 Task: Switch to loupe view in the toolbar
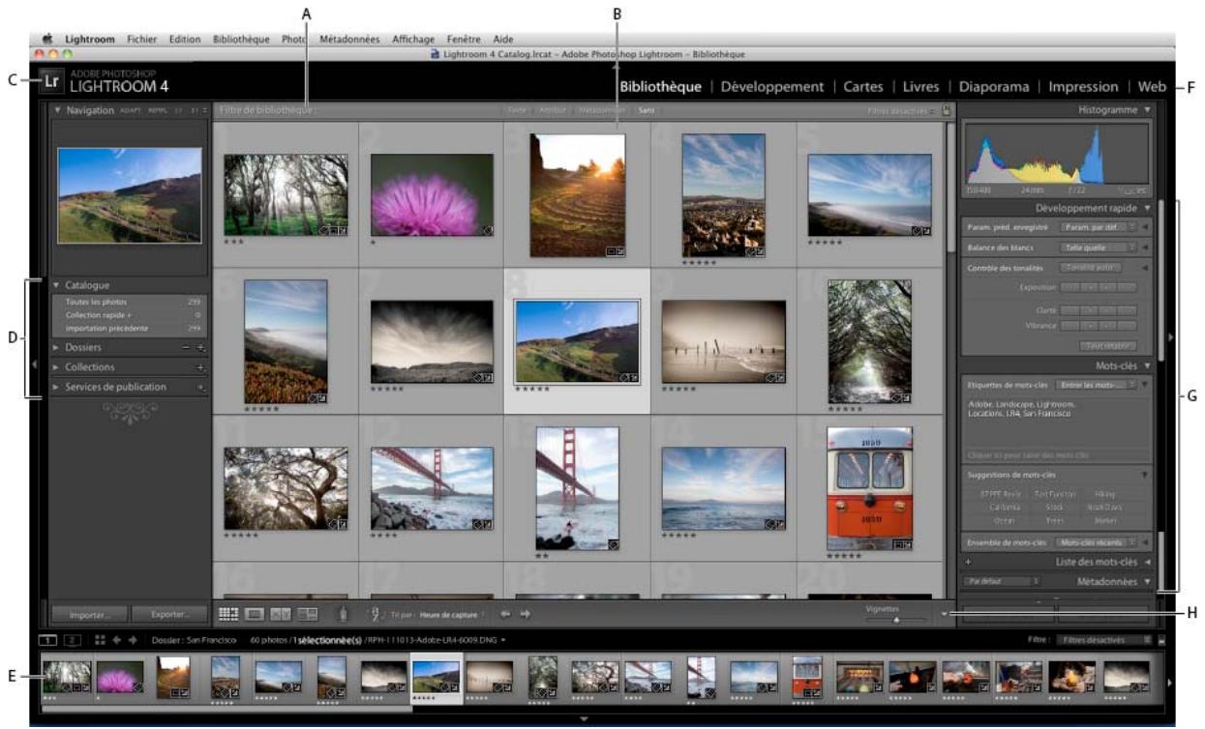255,613
